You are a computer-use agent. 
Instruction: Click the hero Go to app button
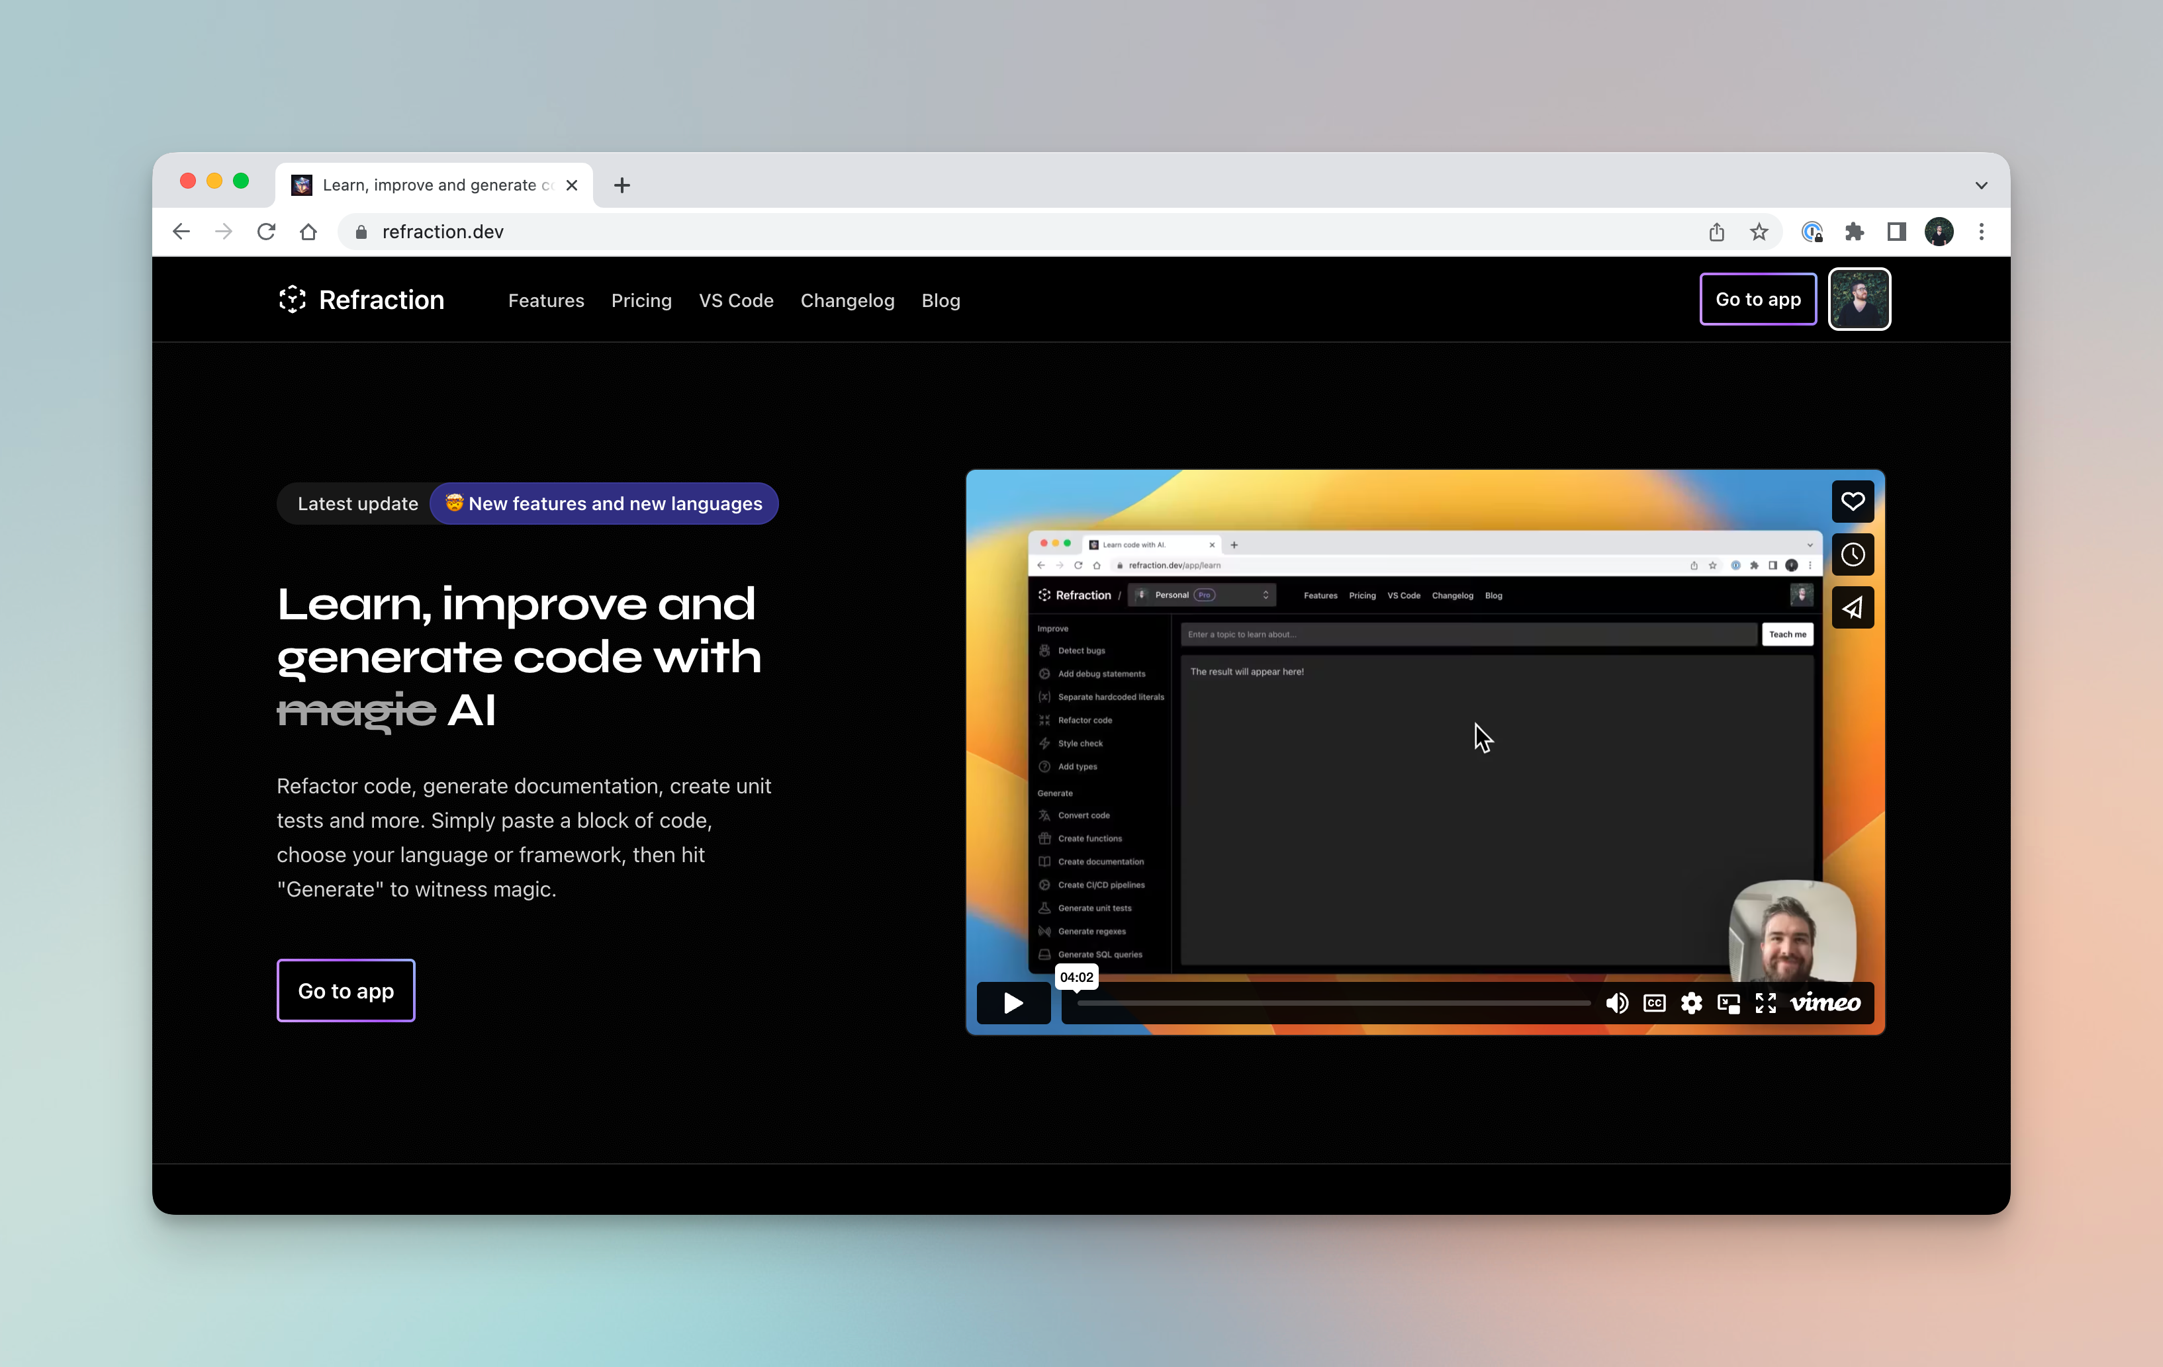click(x=345, y=991)
